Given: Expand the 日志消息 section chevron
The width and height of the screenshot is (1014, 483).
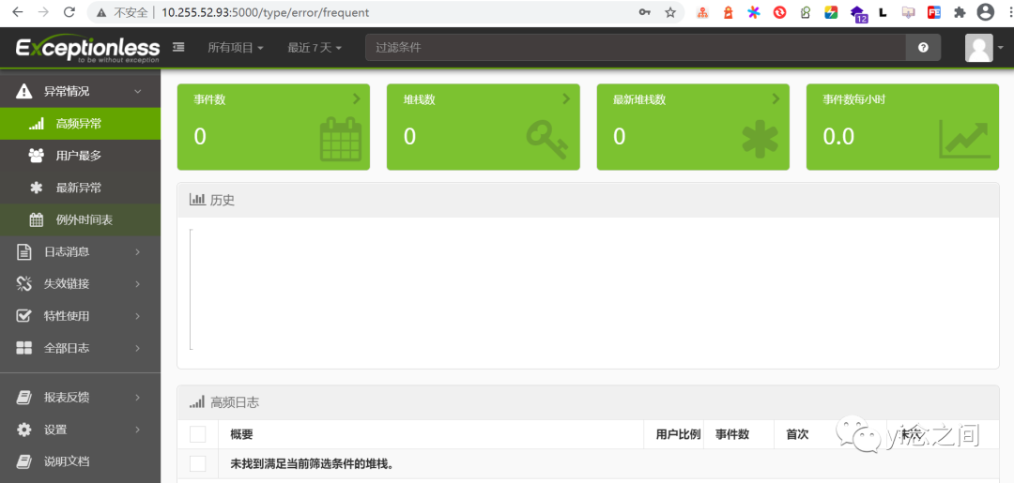Looking at the screenshot, I should point(137,252).
